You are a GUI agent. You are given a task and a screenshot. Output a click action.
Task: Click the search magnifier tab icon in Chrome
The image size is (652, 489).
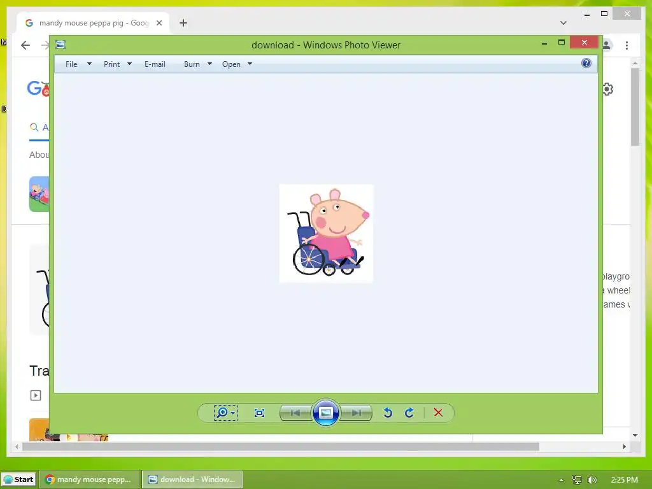coord(34,127)
